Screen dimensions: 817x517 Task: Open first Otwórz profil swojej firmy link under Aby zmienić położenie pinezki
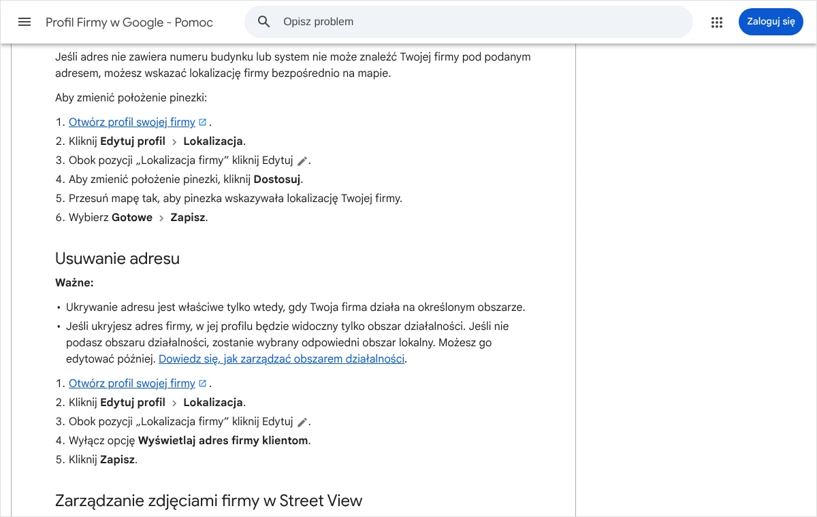(132, 122)
